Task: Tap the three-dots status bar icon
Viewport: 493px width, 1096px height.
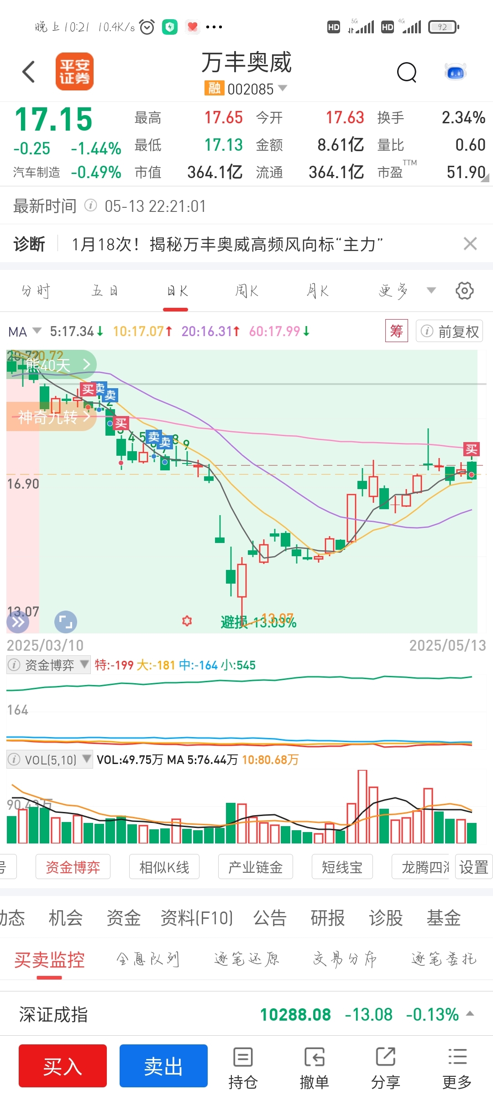Action: tap(214, 27)
